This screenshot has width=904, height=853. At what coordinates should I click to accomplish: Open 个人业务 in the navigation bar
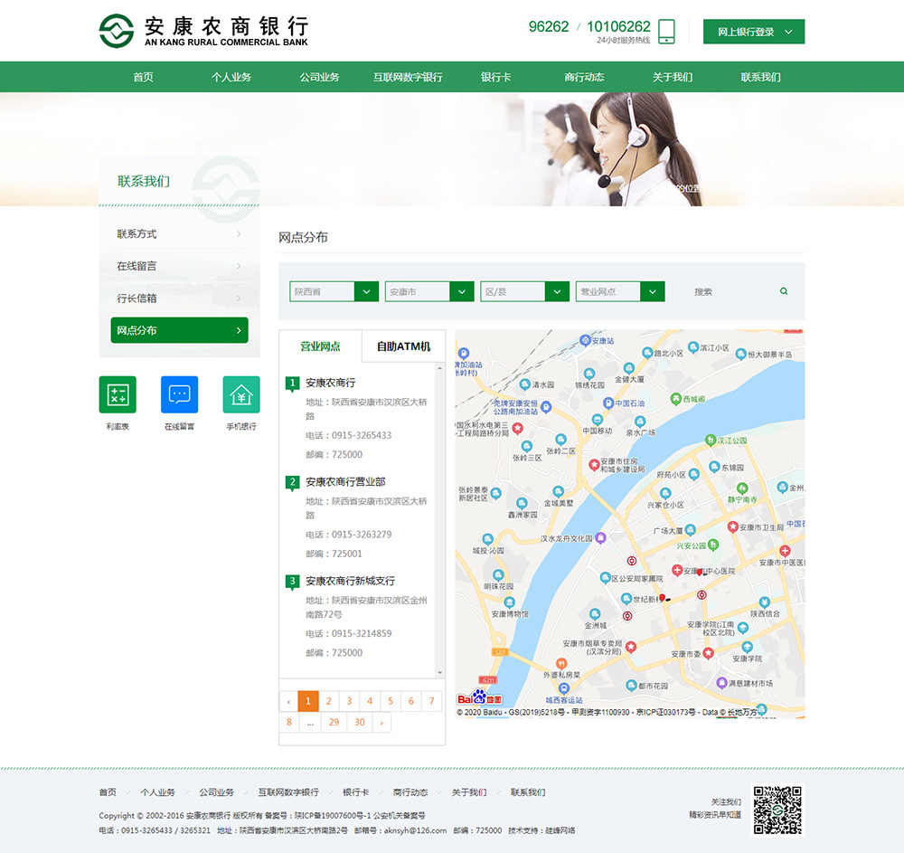(231, 77)
